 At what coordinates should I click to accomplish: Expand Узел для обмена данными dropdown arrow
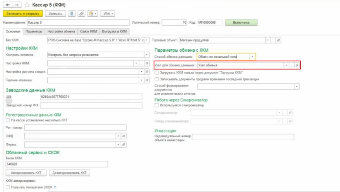(286, 65)
